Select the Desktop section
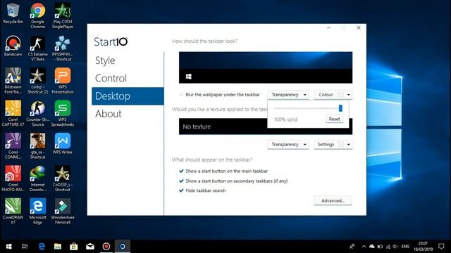This screenshot has height=253, width=451. pyautogui.click(x=128, y=96)
